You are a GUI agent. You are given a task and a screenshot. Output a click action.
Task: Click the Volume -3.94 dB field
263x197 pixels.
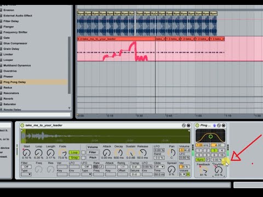click(x=185, y=150)
